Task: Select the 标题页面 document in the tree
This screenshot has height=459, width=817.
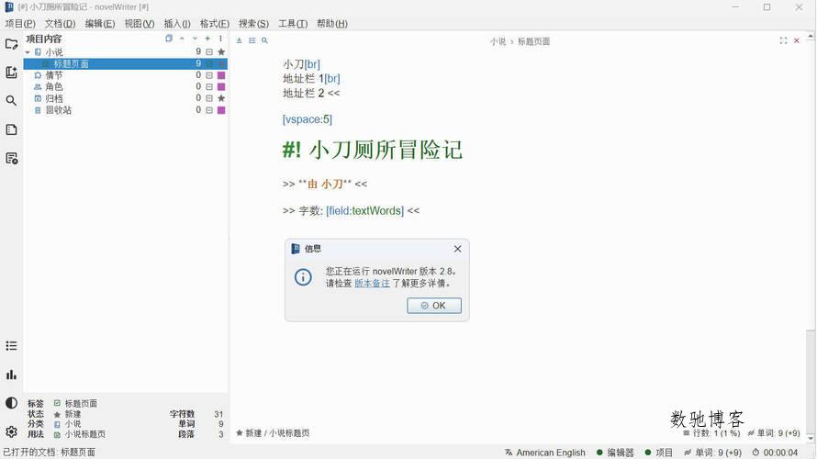Action: click(125, 63)
